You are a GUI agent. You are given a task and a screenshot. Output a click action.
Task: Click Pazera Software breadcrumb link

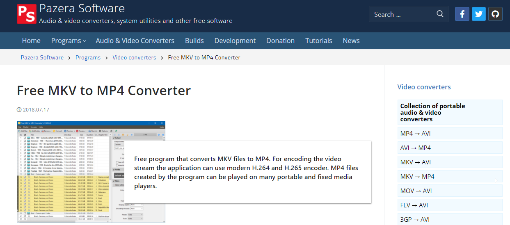coord(42,57)
